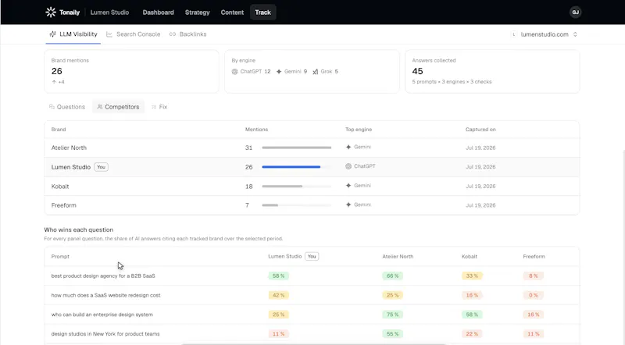The height and width of the screenshot is (345, 625).
Task: Click the 58 % Lumen Studio badge in B2B SaaS row
Action: [279, 276]
